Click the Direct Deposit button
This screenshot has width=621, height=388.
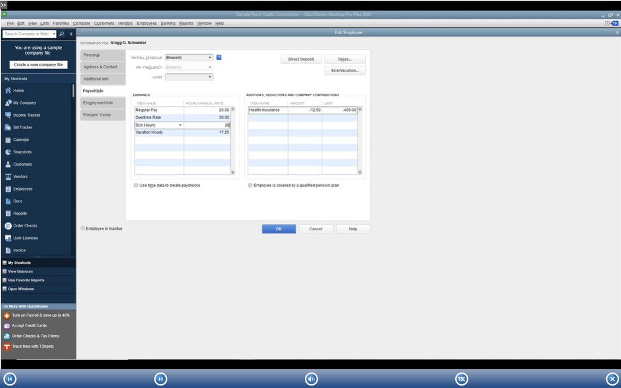[300, 58]
